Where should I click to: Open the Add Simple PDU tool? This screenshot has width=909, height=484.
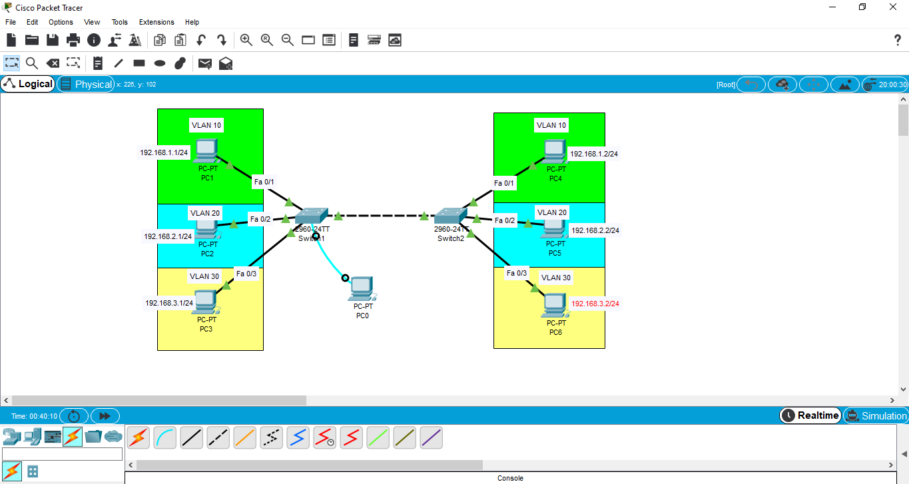point(204,63)
